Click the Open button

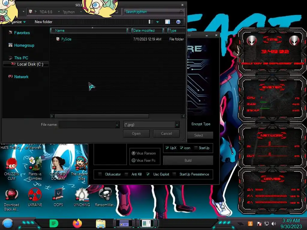coord(136,134)
